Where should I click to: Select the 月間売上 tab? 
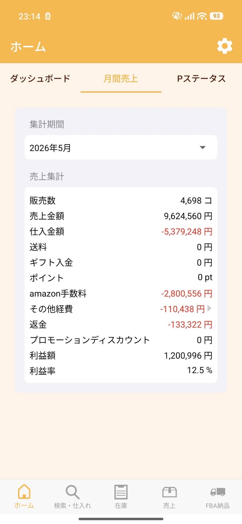tap(121, 79)
